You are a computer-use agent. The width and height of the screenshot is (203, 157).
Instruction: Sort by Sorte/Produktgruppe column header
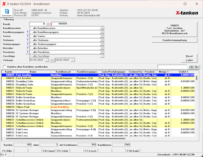pyautogui.click(x=113, y=72)
